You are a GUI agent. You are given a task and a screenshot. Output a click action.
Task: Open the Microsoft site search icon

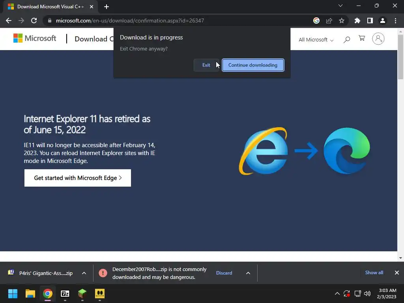[x=347, y=39]
